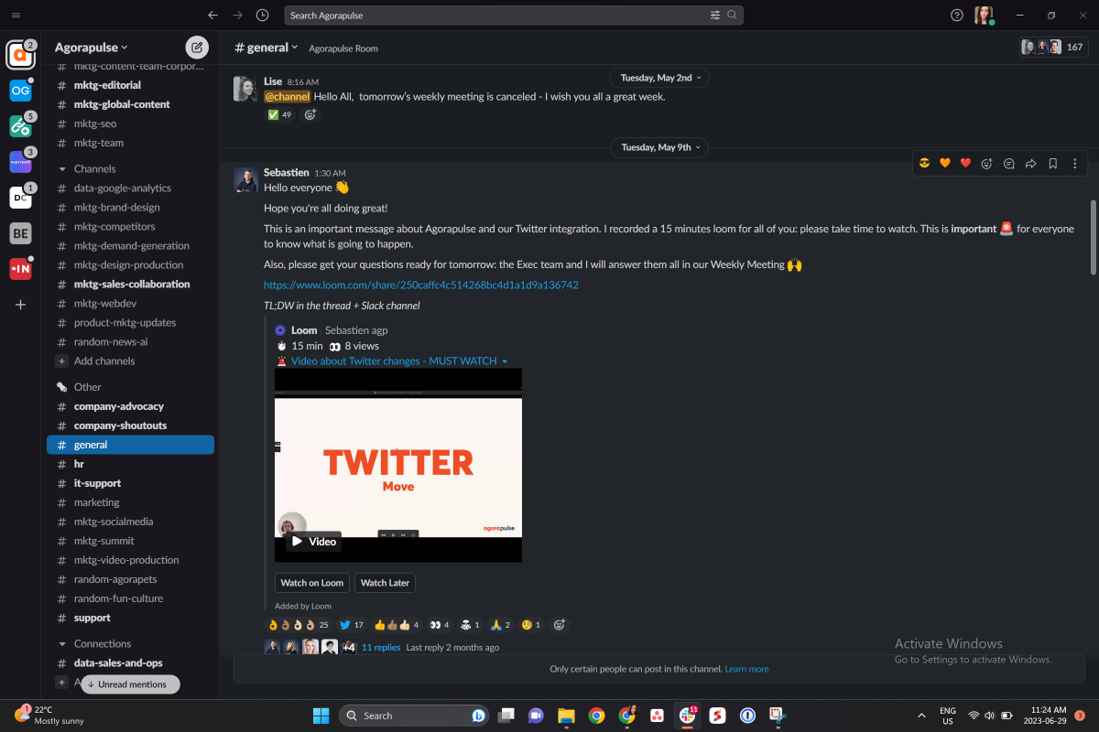Click the Search Agorapulse field
Image resolution: width=1099 pixels, height=732 pixels.
click(514, 16)
